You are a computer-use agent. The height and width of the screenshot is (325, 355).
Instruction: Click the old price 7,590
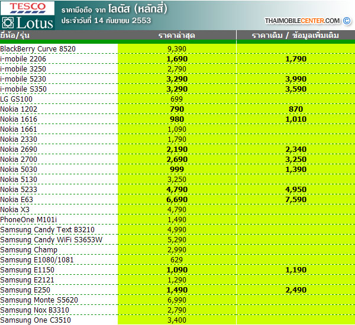296,200
